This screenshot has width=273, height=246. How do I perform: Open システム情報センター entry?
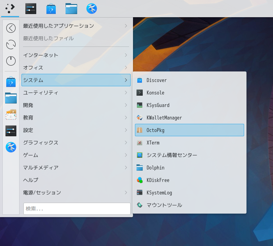190,155
